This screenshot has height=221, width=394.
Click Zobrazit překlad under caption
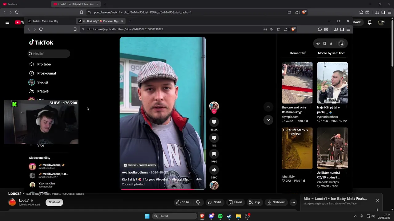(x=133, y=184)
